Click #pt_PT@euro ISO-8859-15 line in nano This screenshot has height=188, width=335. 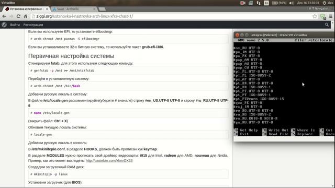click(x=259, y=99)
